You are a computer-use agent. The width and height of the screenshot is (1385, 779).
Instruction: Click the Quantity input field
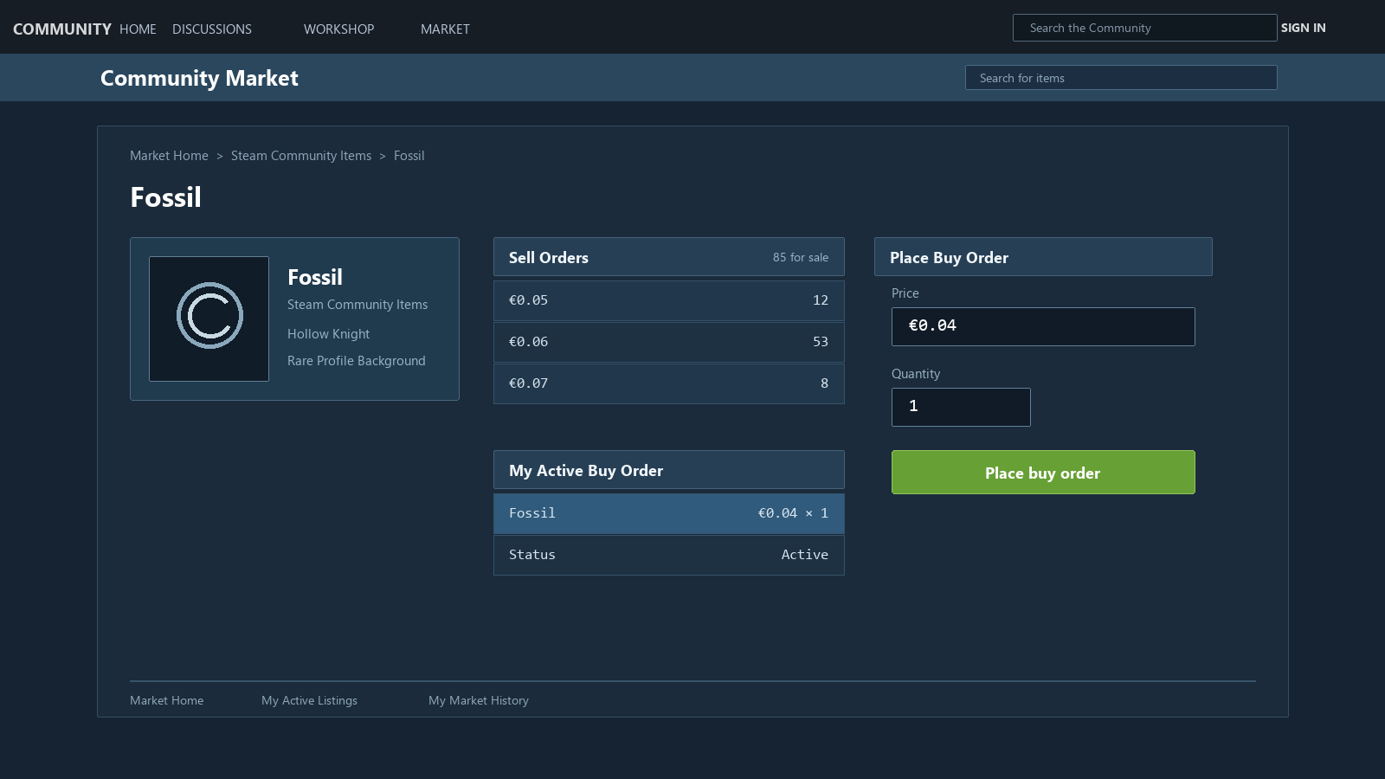coord(961,407)
